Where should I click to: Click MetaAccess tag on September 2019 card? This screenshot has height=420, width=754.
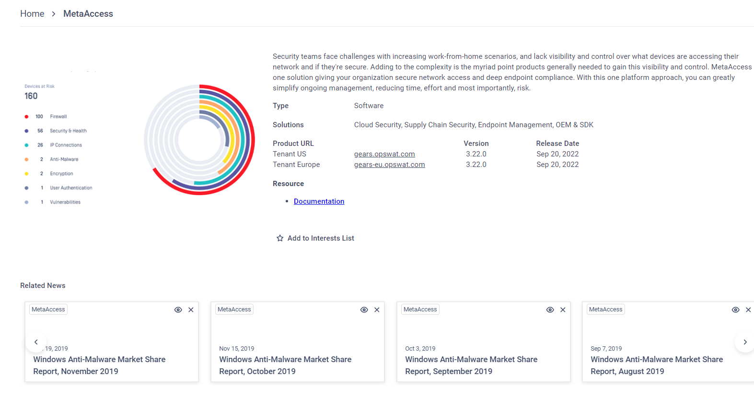420,309
